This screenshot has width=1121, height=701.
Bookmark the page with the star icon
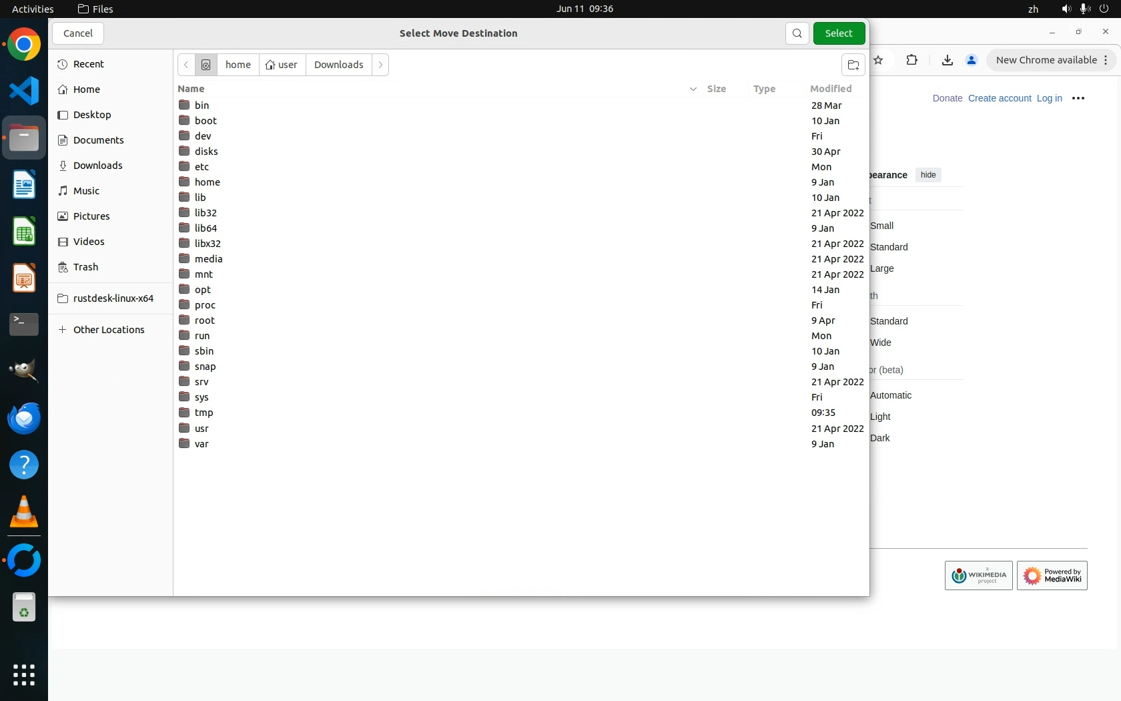pos(879,60)
